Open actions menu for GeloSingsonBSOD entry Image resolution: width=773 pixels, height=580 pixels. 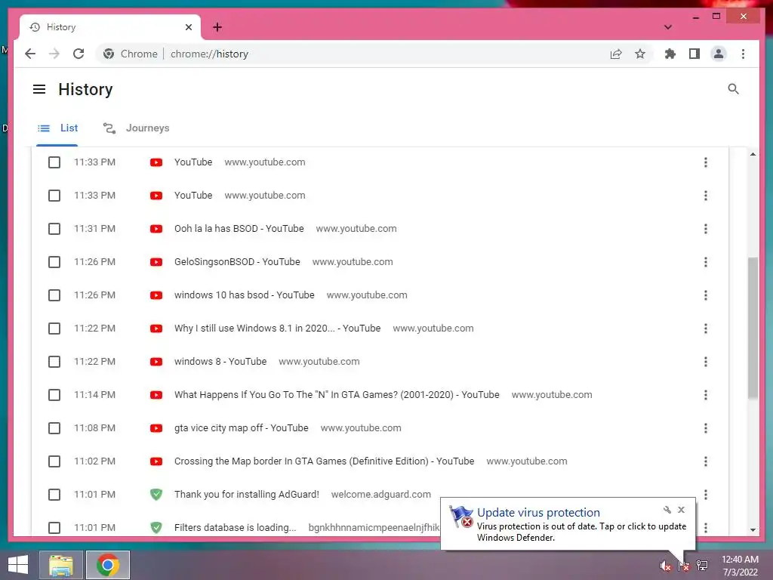[x=706, y=262]
